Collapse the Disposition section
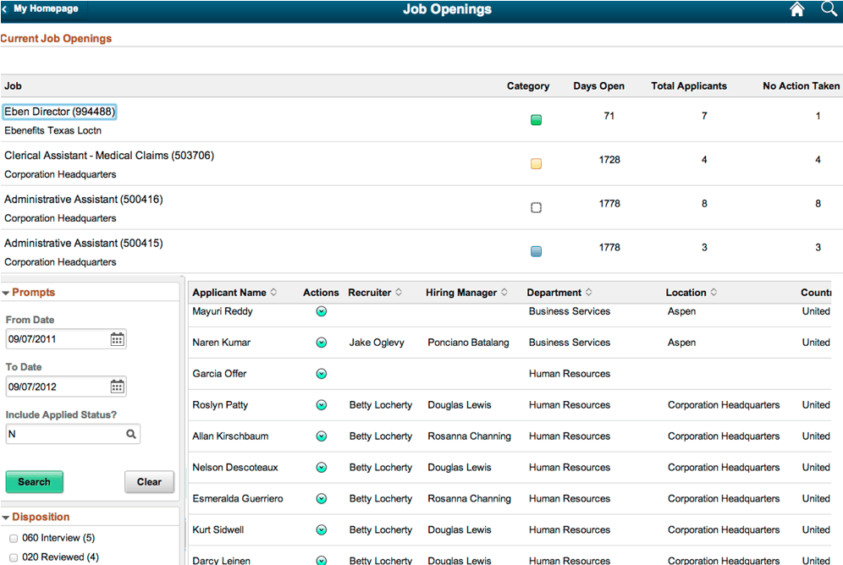 pyautogui.click(x=8, y=517)
